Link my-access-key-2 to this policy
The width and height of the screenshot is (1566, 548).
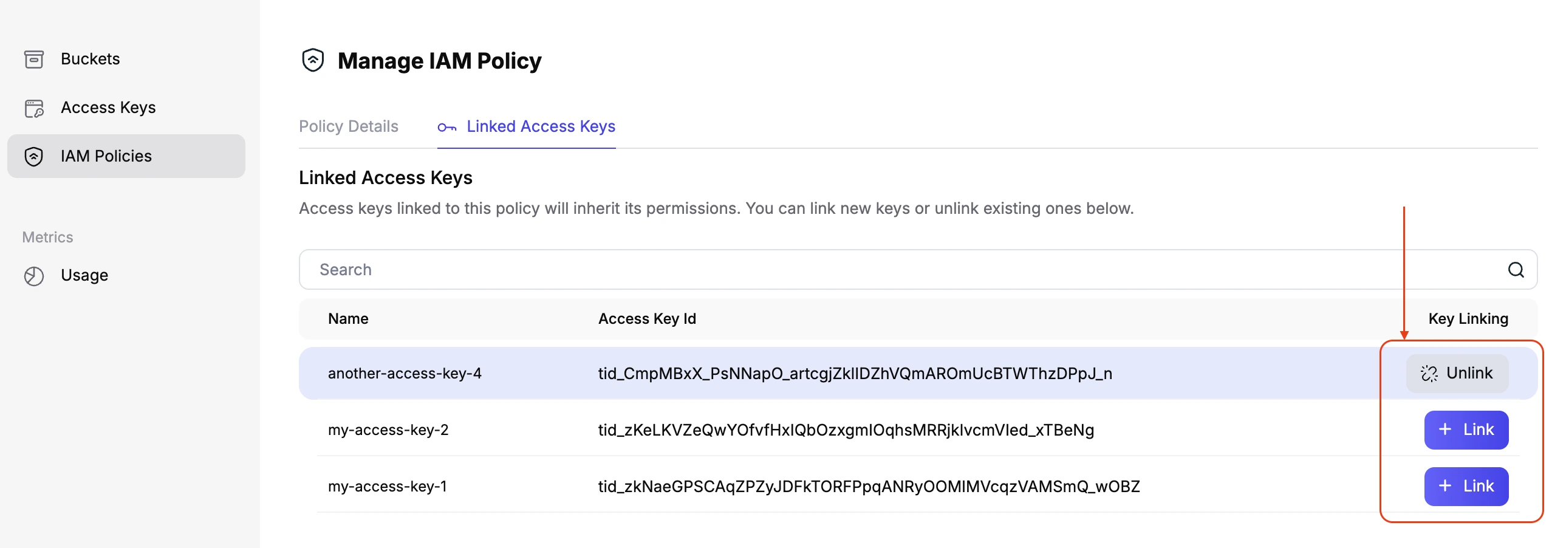pyautogui.click(x=1466, y=430)
